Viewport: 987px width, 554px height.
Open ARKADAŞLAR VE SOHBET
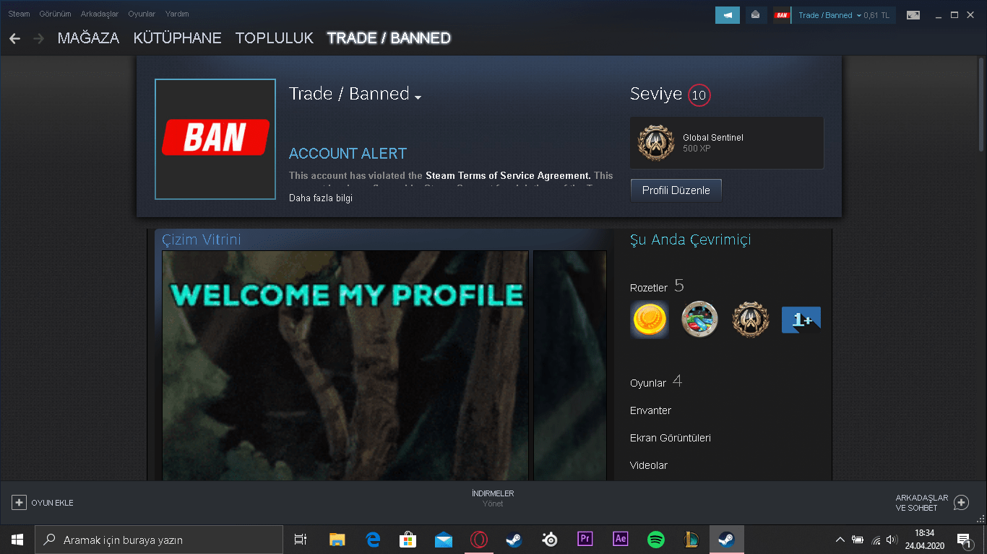click(x=921, y=503)
